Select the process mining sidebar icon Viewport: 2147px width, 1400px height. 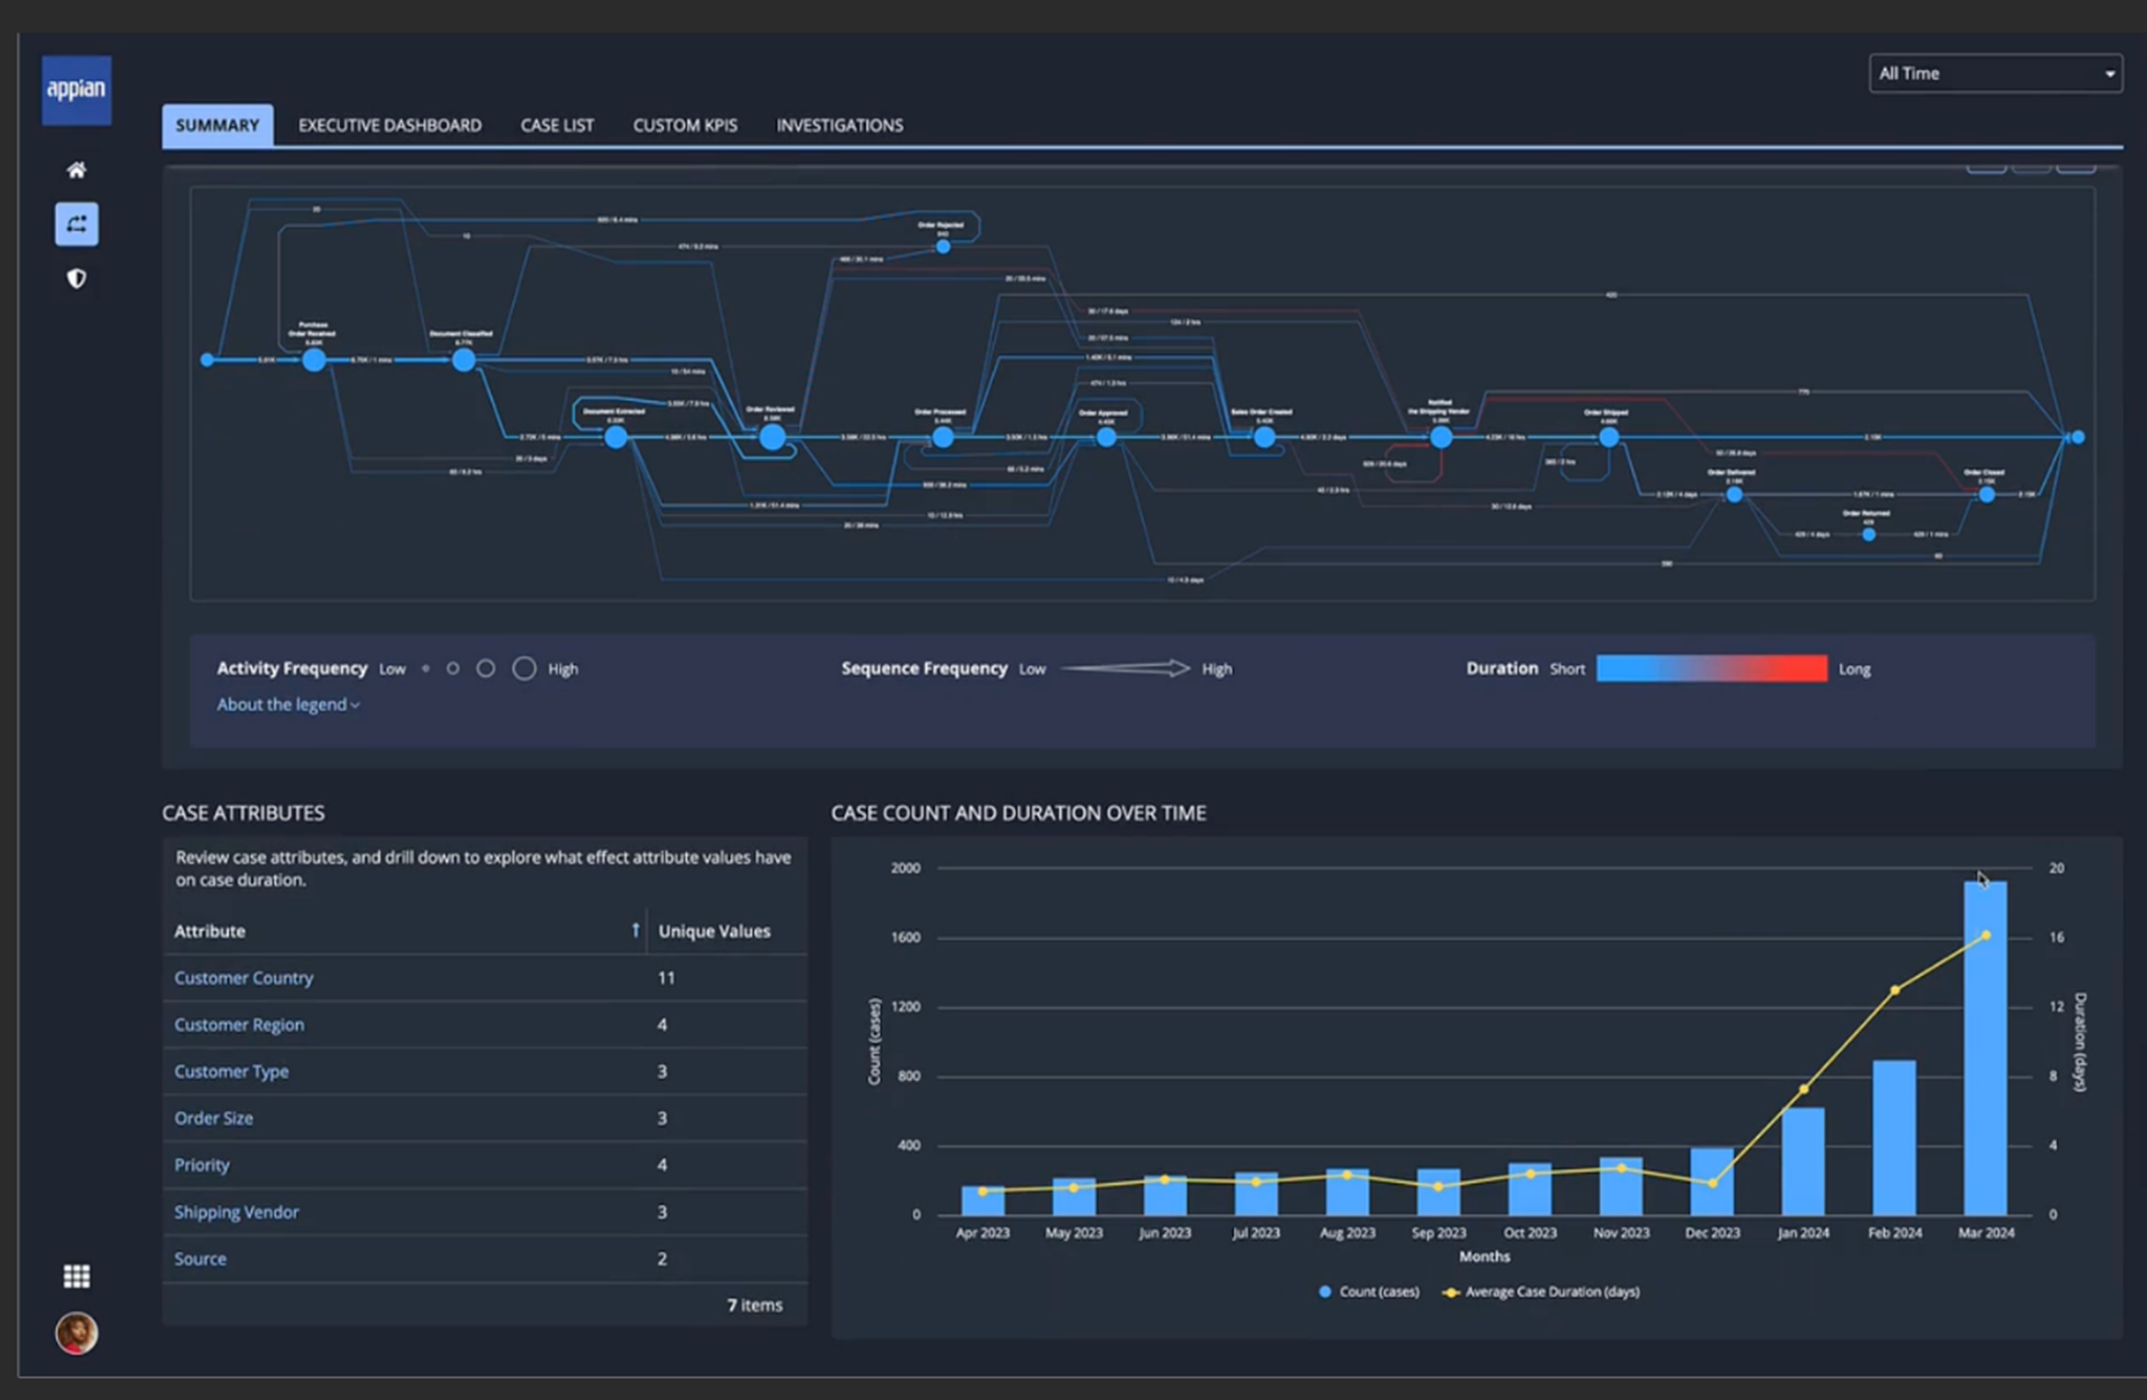[76, 224]
